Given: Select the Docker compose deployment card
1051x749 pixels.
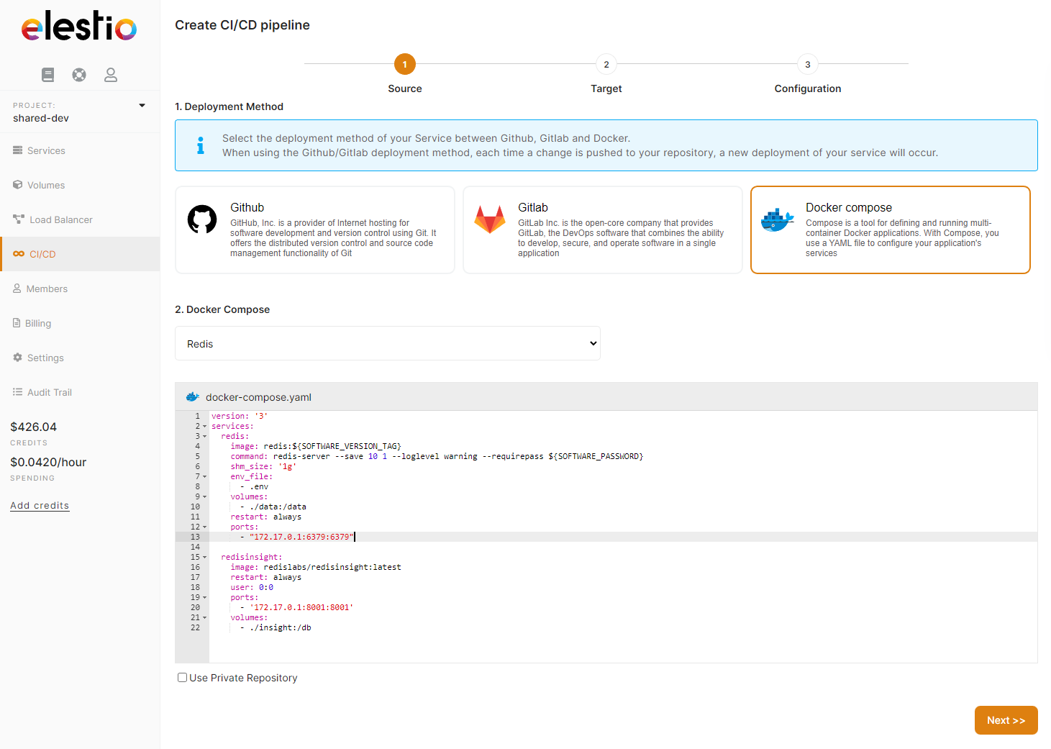Looking at the screenshot, I should click(x=890, y=230).
